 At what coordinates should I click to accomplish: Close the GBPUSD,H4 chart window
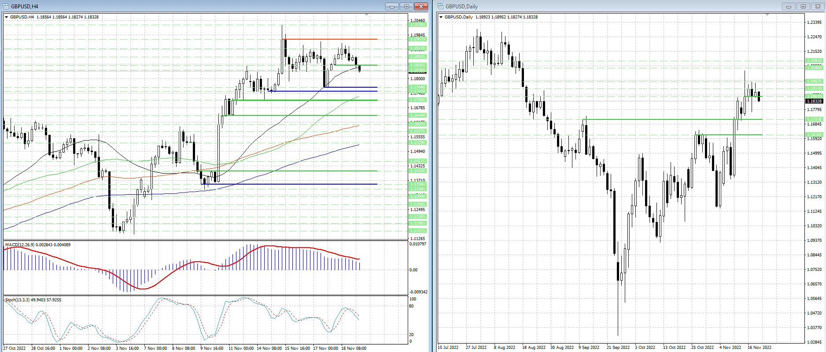click(421, 6)
